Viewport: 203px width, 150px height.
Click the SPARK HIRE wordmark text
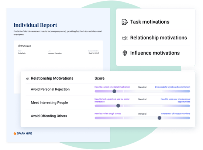[x=24, y=133]
